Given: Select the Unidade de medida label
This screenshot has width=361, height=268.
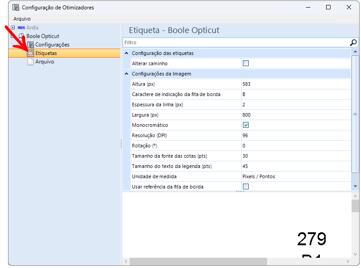Looking at the screenshot, I should click(154, 176).
